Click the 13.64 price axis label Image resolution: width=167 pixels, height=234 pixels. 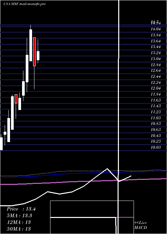156,41
